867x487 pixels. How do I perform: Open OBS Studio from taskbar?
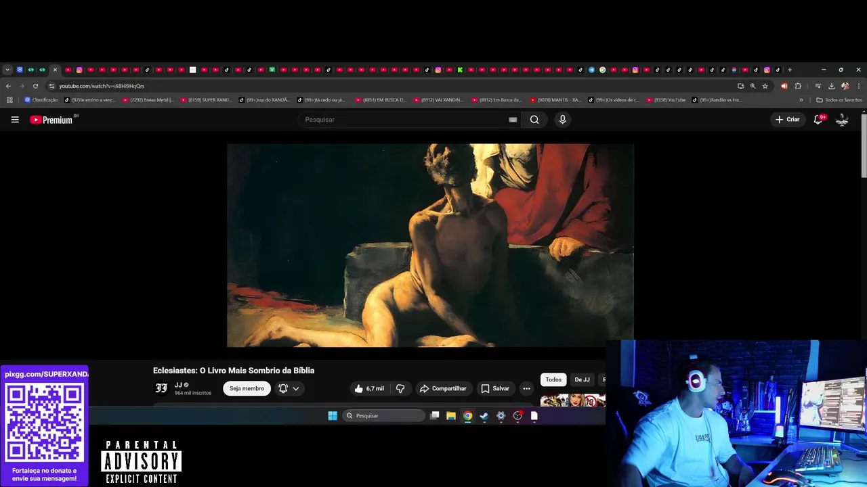(x=517, y=416)
